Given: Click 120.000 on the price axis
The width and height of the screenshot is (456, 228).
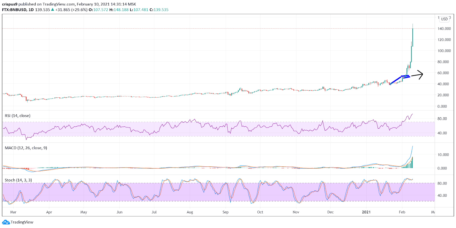Looking at the screenshot, I should coord(444,40).
